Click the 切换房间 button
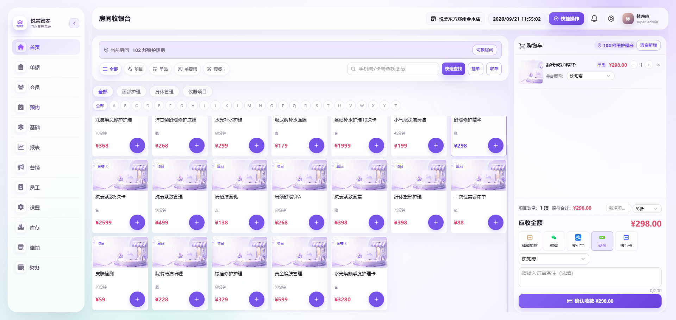 click(485, 50)
